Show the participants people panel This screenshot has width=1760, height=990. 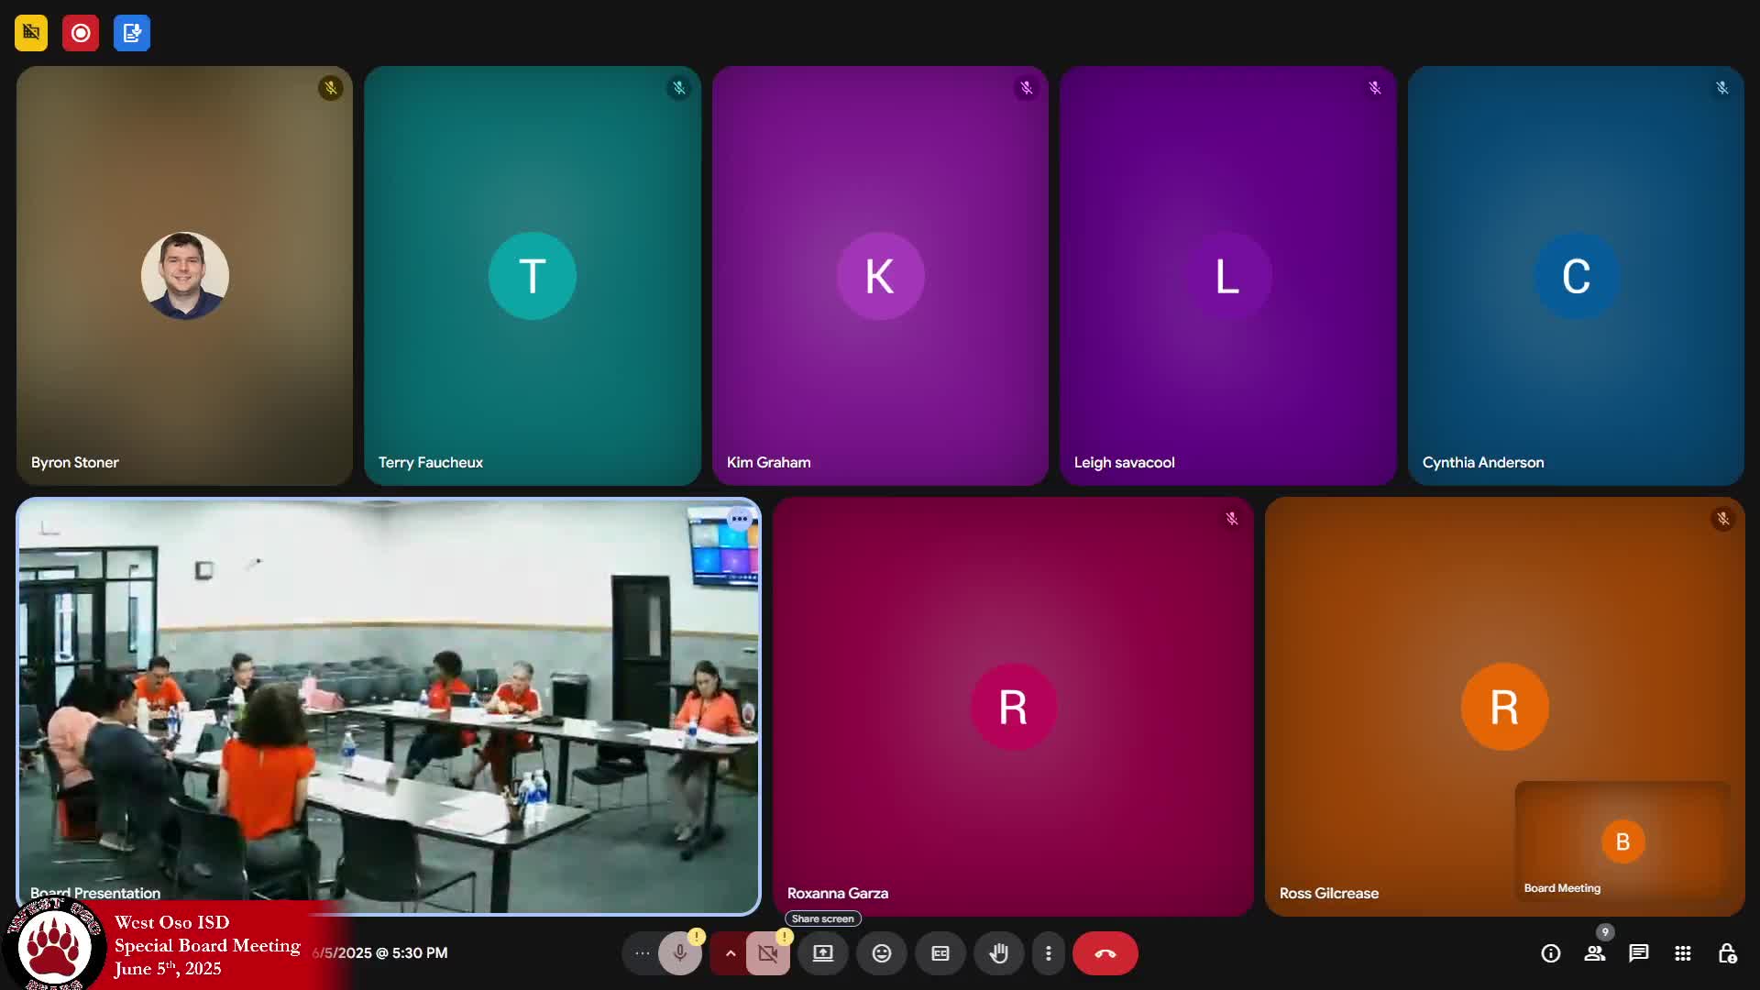[x=1595, y=953]
